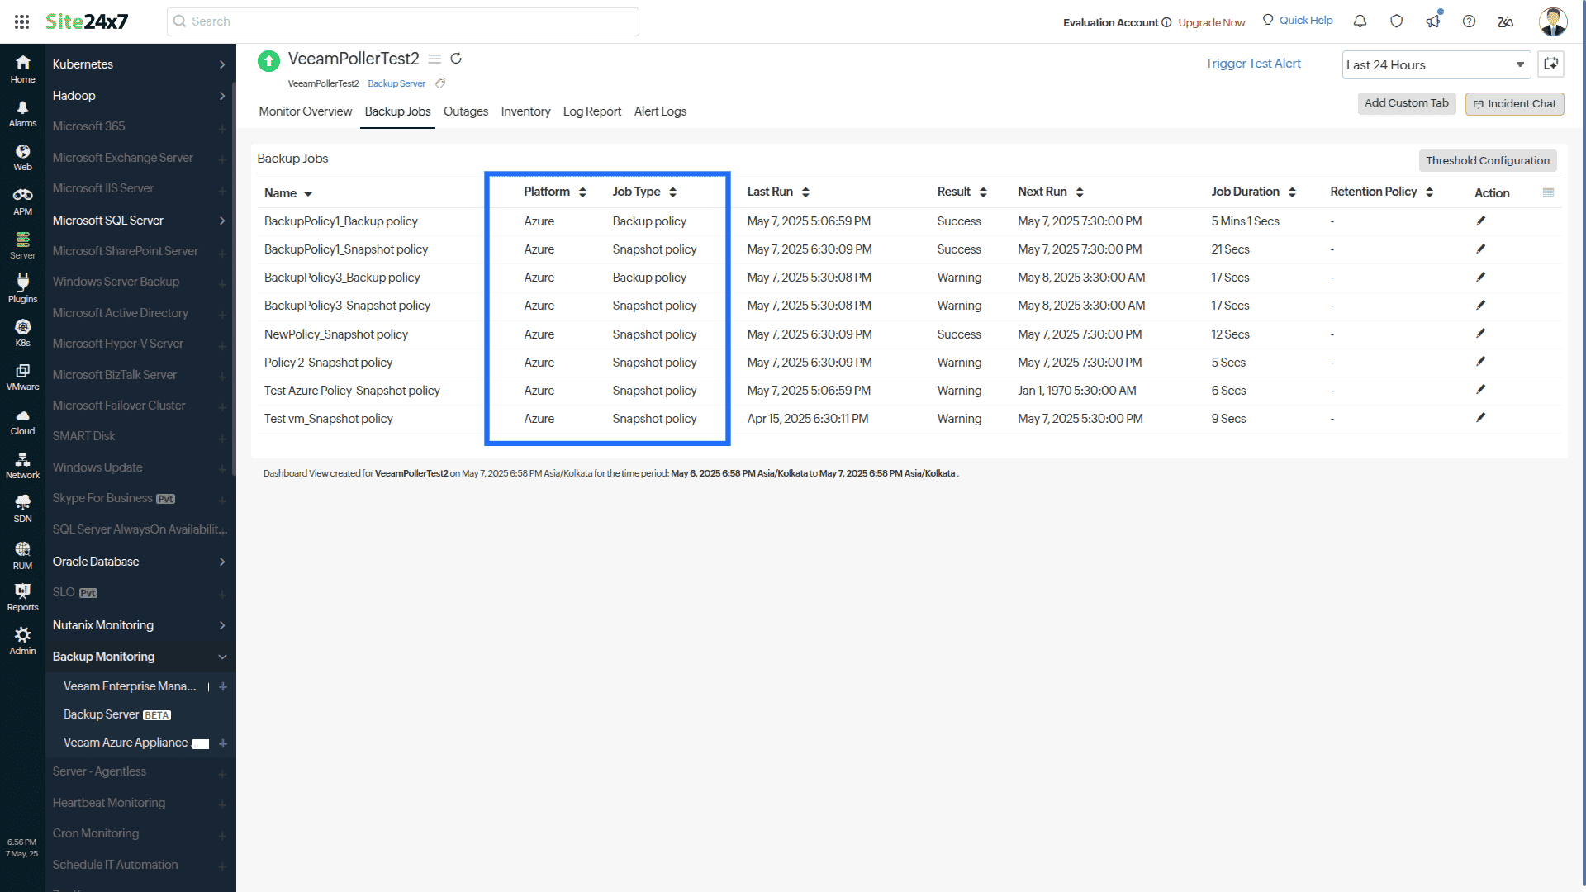Click the VMware sidebar icon

pos(22,377)
